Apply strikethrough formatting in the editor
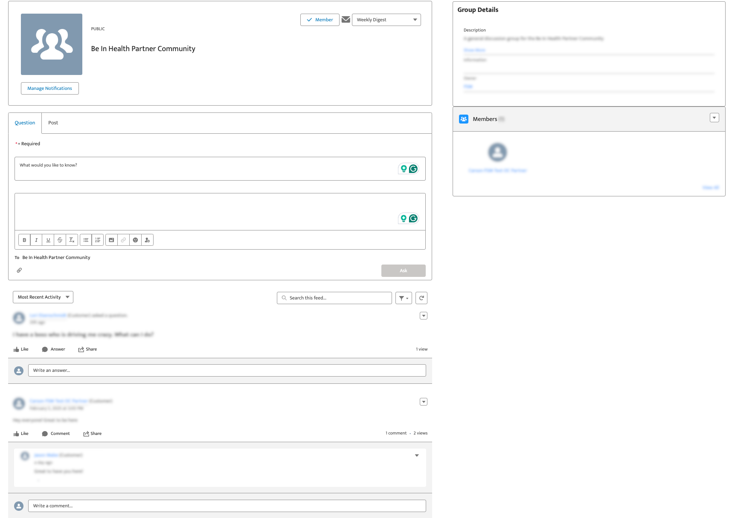Viewport: 732px width, 518px height. [x=60, y=240]
